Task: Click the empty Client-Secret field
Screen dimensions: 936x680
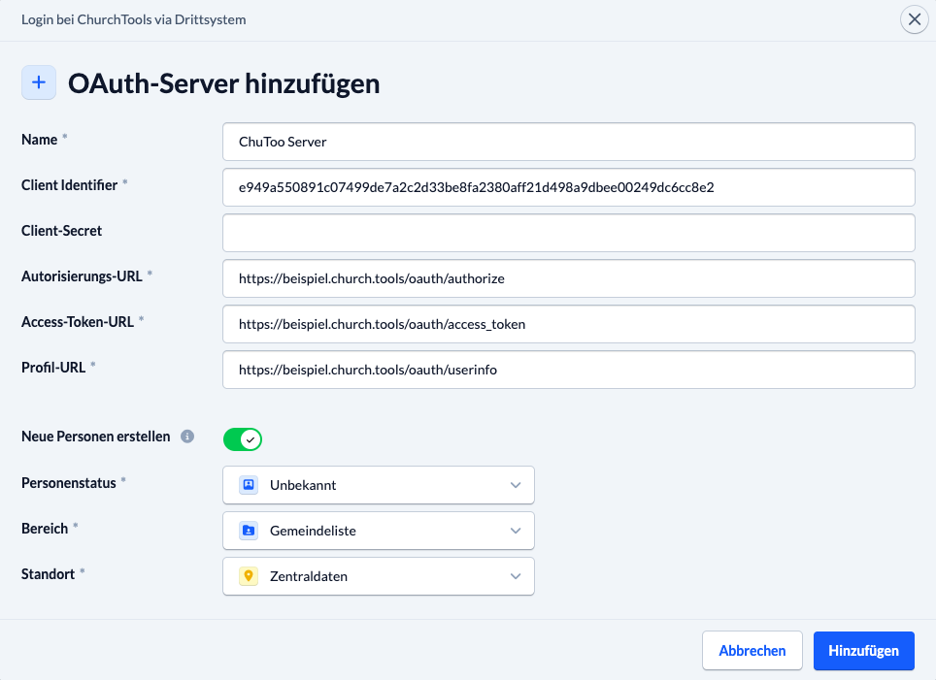Action: 569,233
